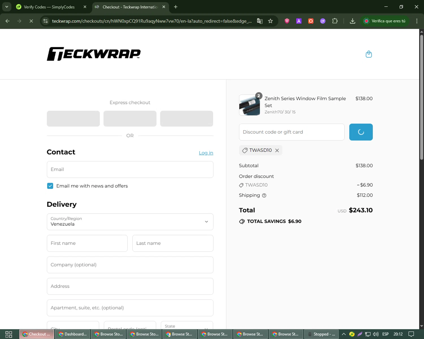Click the shipping help question mark icon
Screen dimensions: 424x339
[264, 195]
